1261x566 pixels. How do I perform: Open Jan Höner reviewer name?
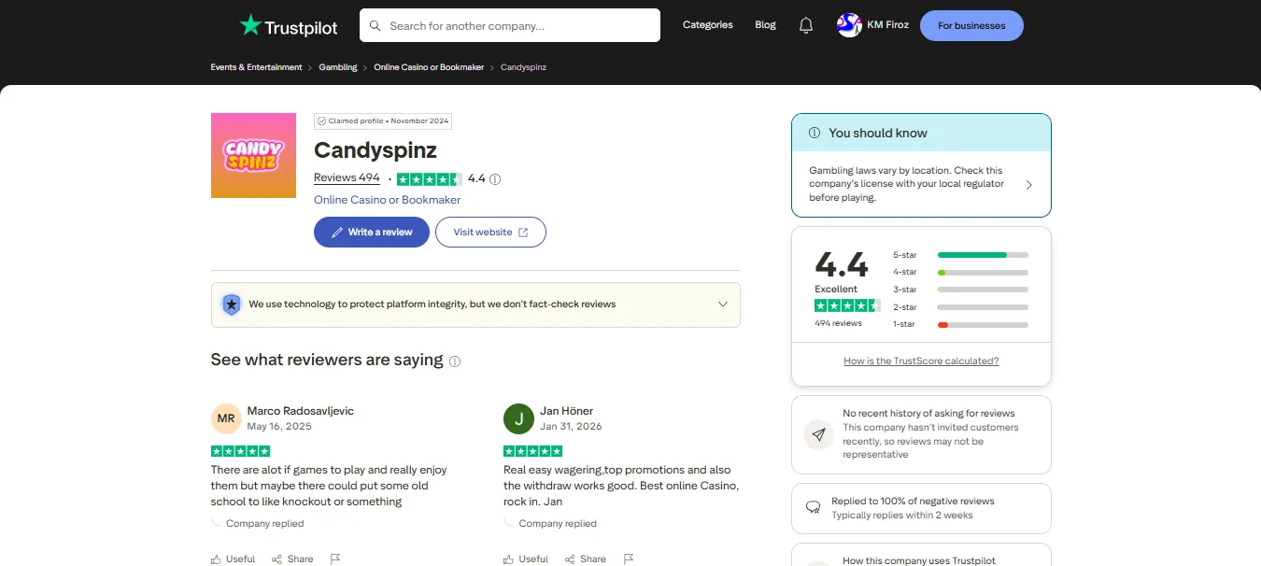[566, 411]
